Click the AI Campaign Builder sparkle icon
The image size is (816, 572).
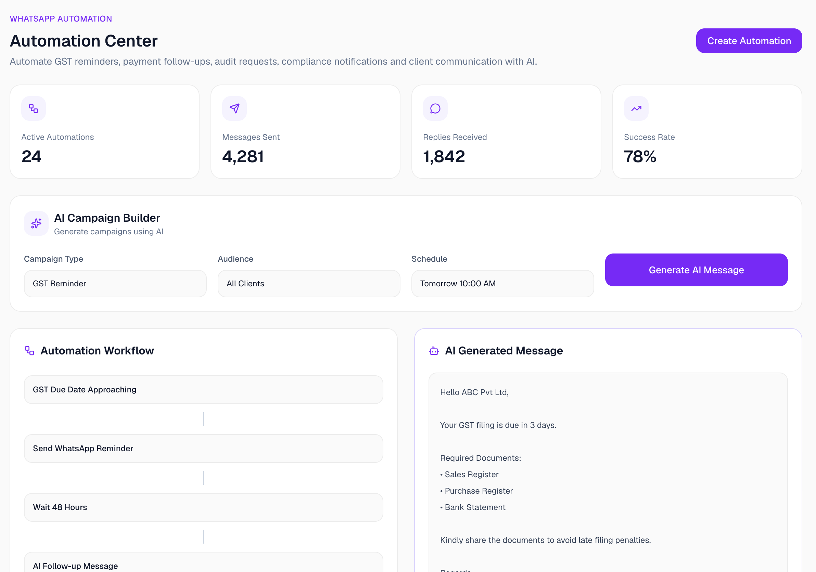[36, 223]
